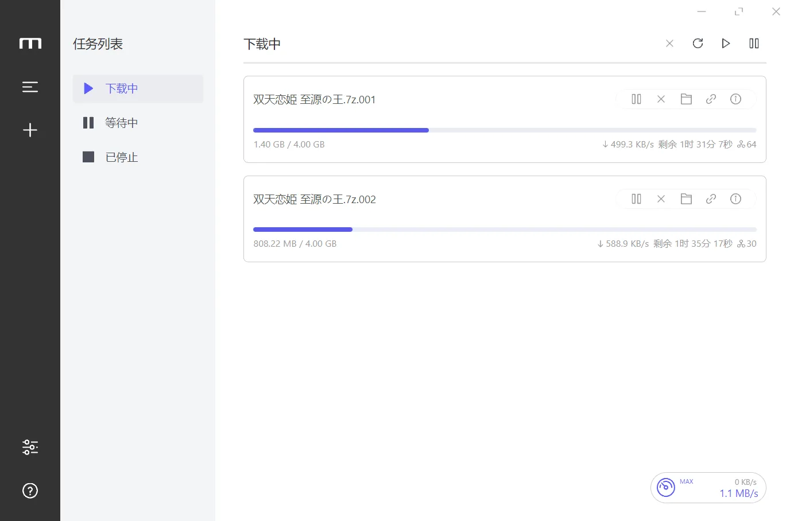Remove the 7z.002 task
This screenshot has width=794, height=521.
[x=661, y=199]
